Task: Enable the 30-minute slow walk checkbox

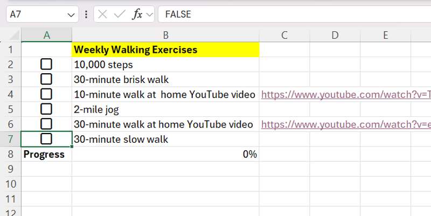Action: pos(46,139)
